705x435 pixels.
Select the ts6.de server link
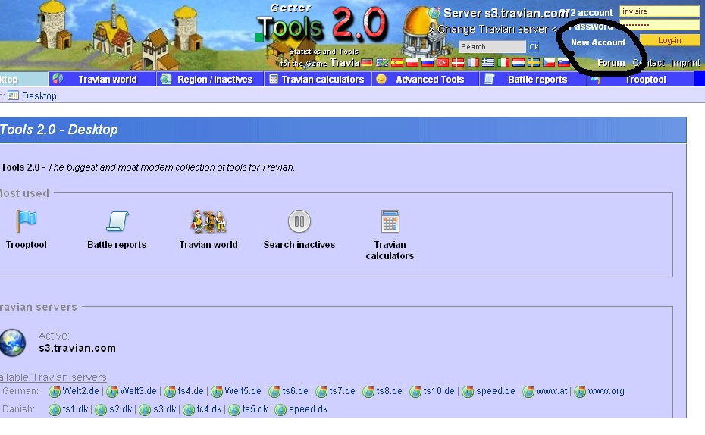click(x=296, y=391)
